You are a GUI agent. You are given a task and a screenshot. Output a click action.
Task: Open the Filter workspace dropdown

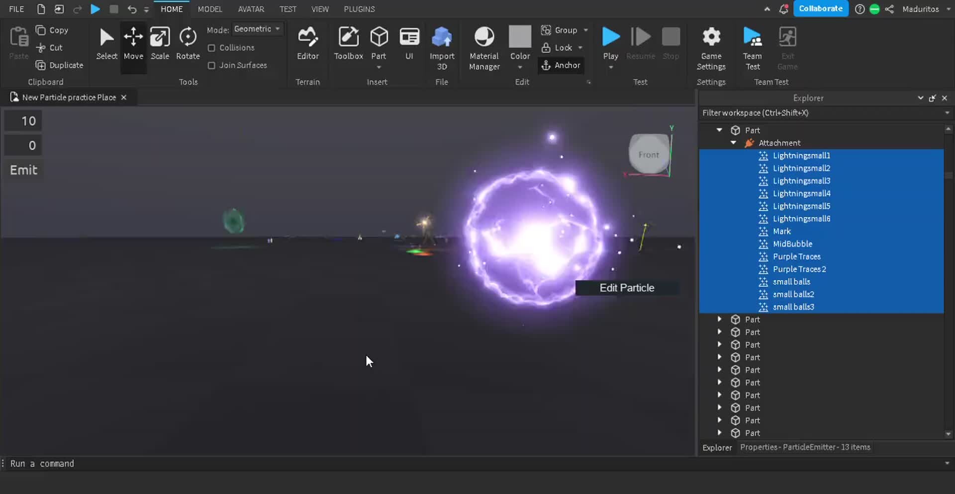(x=948, y=113)
